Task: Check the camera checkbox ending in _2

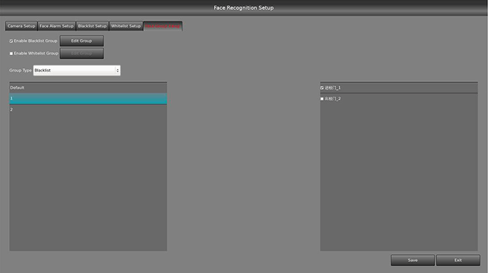Action: (322, 99)
